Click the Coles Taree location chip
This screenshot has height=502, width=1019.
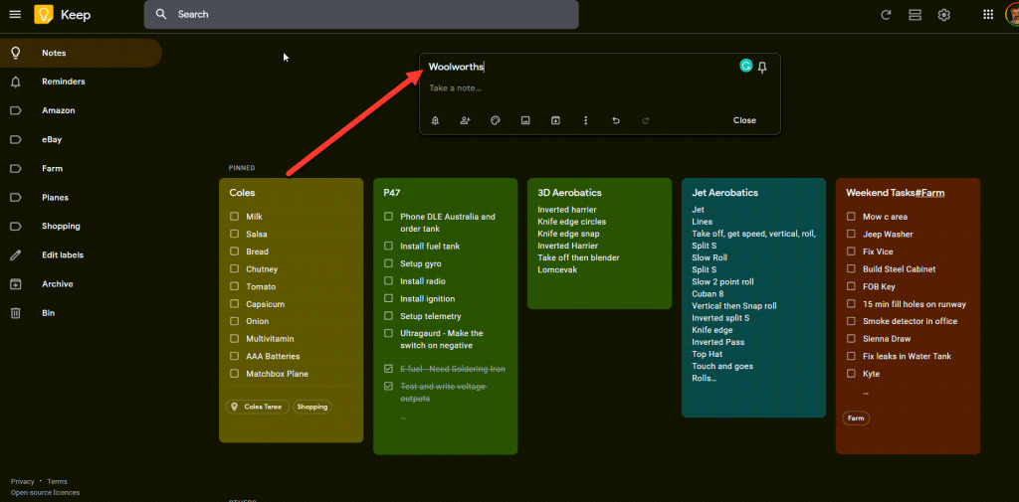[258, 407]
